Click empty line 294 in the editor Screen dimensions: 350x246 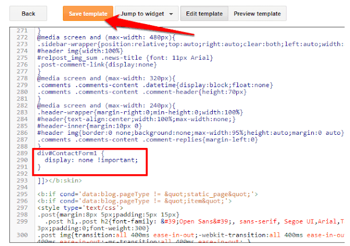(190, 187)
